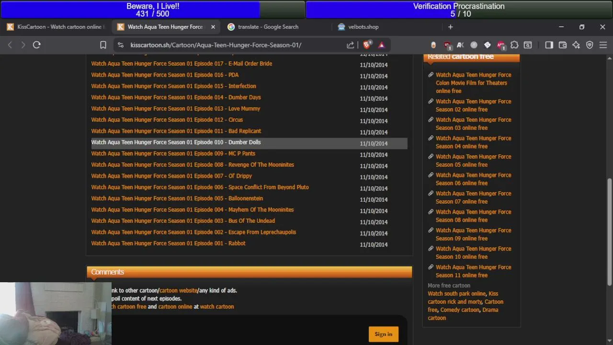The height and width of the screenshot is (345, 613).
Task: Open Episode 008 - Revenge Of The Mooninites
Action: coord(193,165)
